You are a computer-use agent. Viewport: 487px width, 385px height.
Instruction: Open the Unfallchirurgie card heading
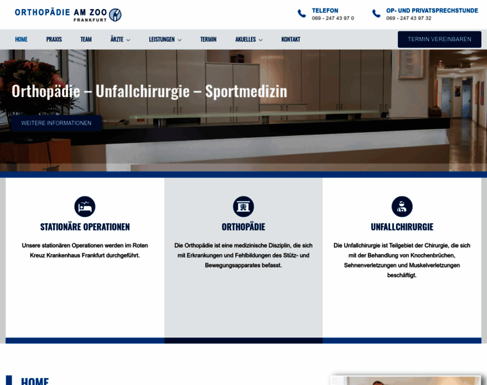(x=402, y=227)
